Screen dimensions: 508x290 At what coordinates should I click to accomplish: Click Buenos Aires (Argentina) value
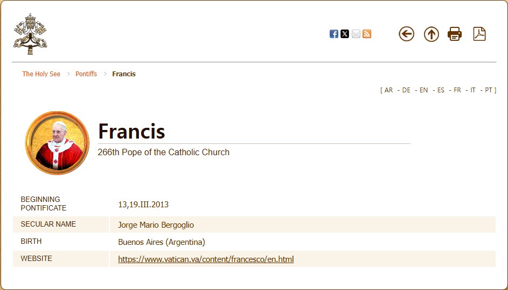pyautogui.click(x=161, y=242)
